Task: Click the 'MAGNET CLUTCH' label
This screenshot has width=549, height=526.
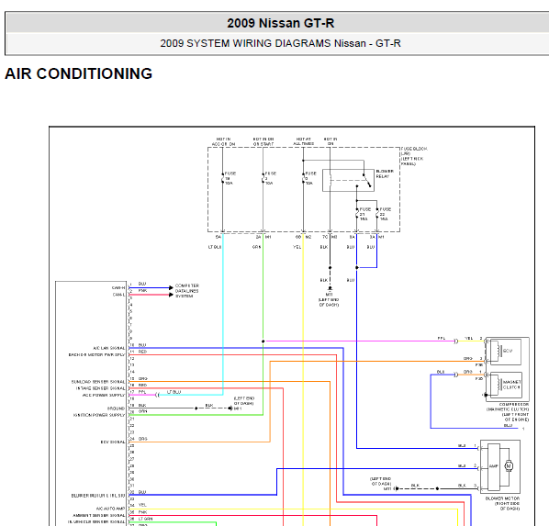Action: pyautogui.click(x=512, y=385)
